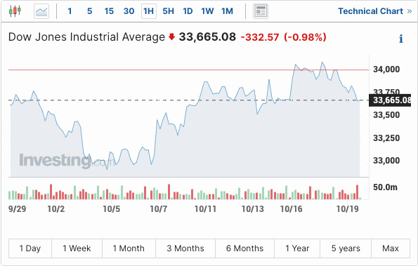
Task: Select the 1M interval
Action: (x=227, y=11)
